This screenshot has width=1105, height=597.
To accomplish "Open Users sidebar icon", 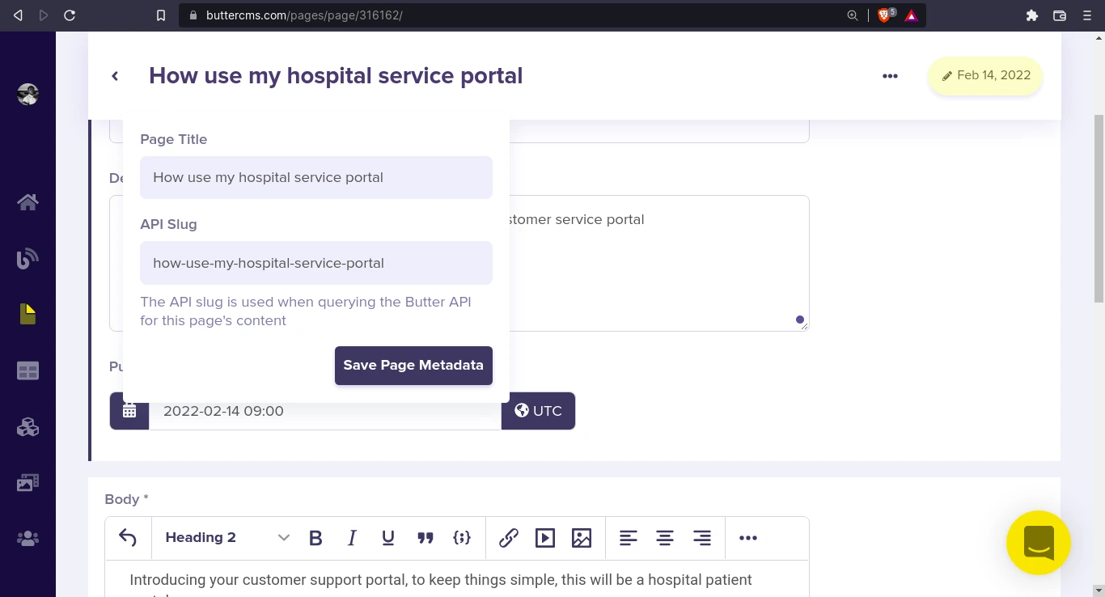I will click(x=28, y=538).
